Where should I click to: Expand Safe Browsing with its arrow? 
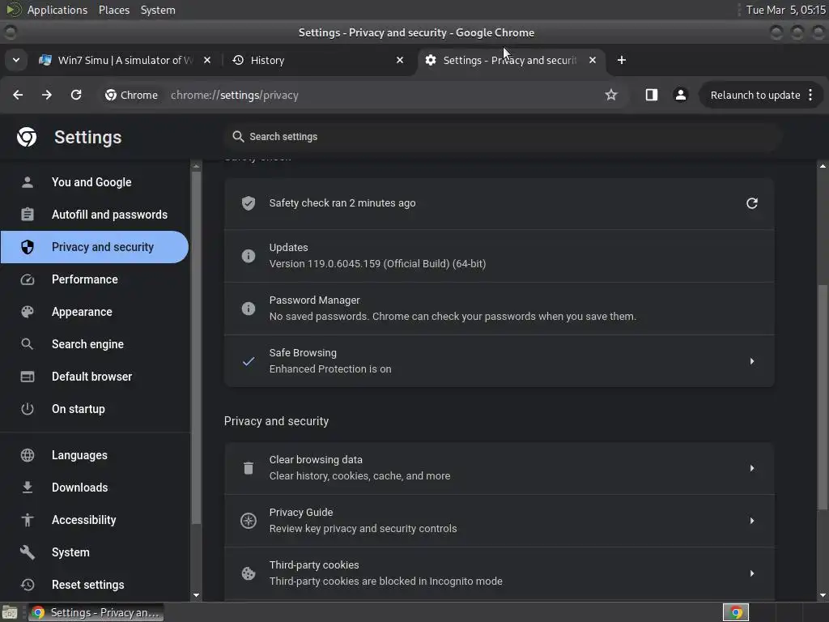coord(752,361)
